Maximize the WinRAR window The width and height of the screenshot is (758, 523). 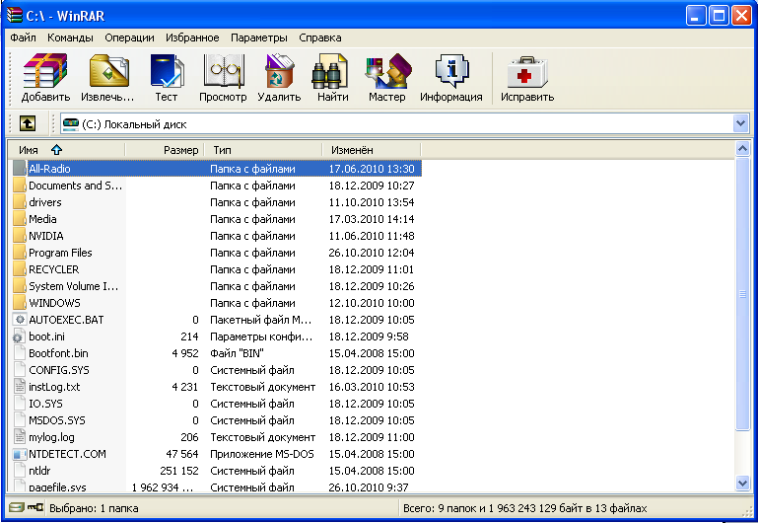click(x=719, y=16)
